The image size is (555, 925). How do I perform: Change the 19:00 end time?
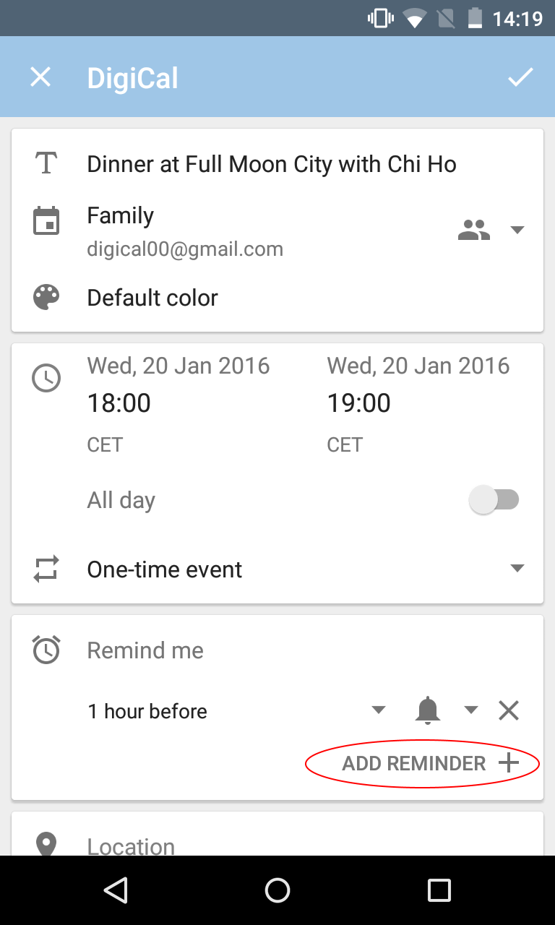click(359, 403)
